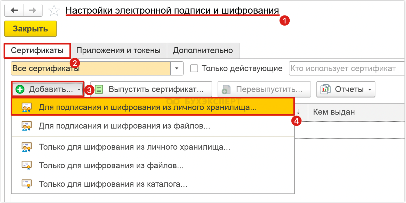The width and height of the screenshot is (406, 203).
Task: Click the chart icon on Отчеты button
Action: [x=325, y=89]
